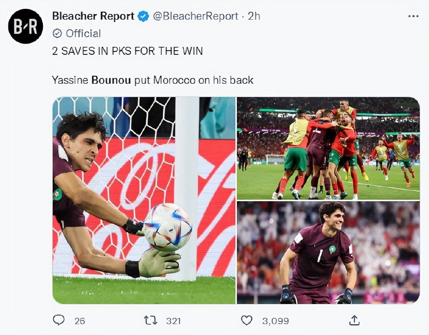This screenshot has width=429, height=335.
Task: Click the 3,099 likes count
Action: pyautogui.click(x=276, y=321)
